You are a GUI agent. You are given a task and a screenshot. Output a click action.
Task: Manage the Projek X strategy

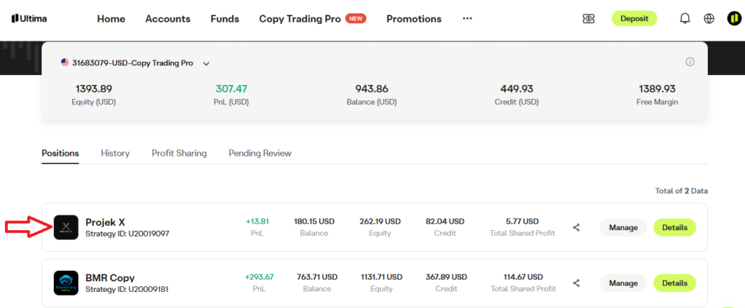click(x=624, y=228)
